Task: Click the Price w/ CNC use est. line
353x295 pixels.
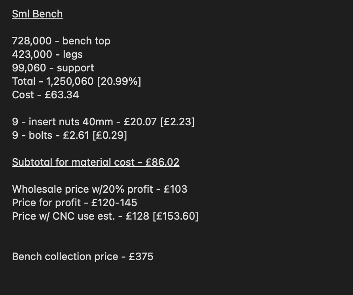Action: tap(105, 216)
